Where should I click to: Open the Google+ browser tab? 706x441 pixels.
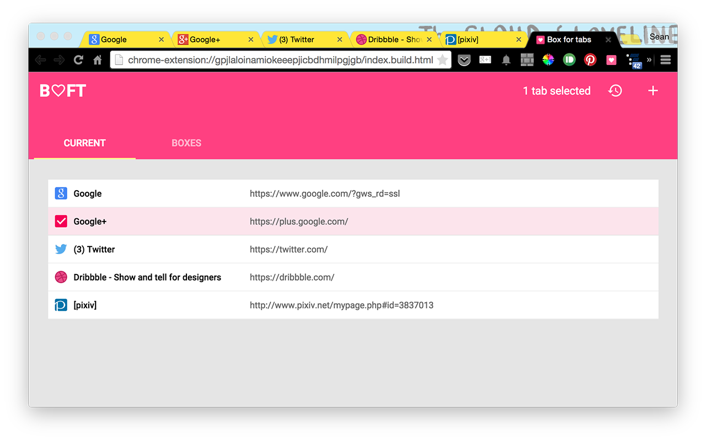coord(215,40)
